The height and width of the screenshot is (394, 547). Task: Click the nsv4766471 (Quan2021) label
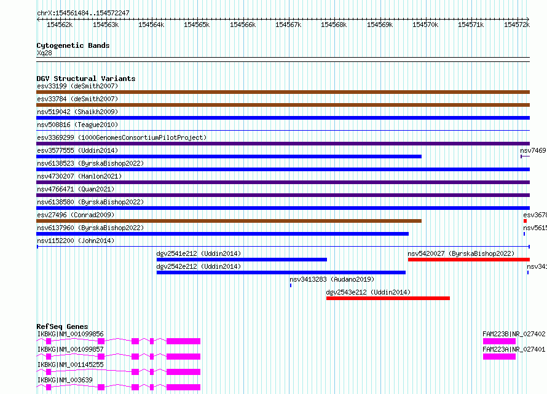[x=76, y=189]
